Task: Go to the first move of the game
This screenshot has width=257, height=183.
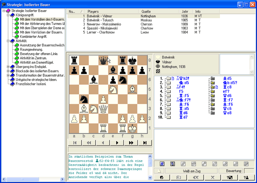Action: pyautogui.click(x=75, y=143)
